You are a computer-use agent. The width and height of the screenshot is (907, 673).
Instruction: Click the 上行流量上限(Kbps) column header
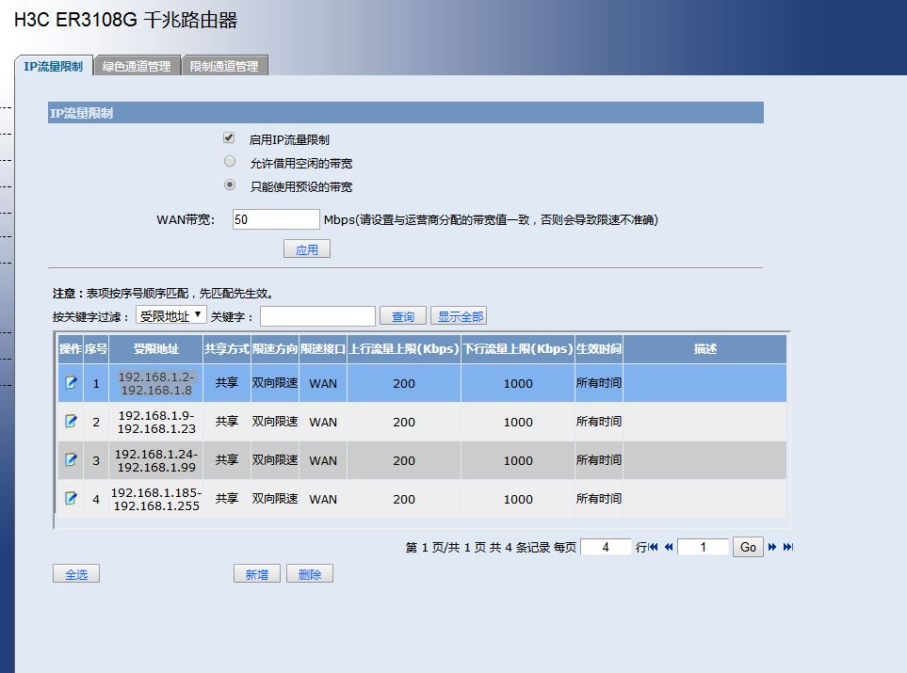pos(404,349)
